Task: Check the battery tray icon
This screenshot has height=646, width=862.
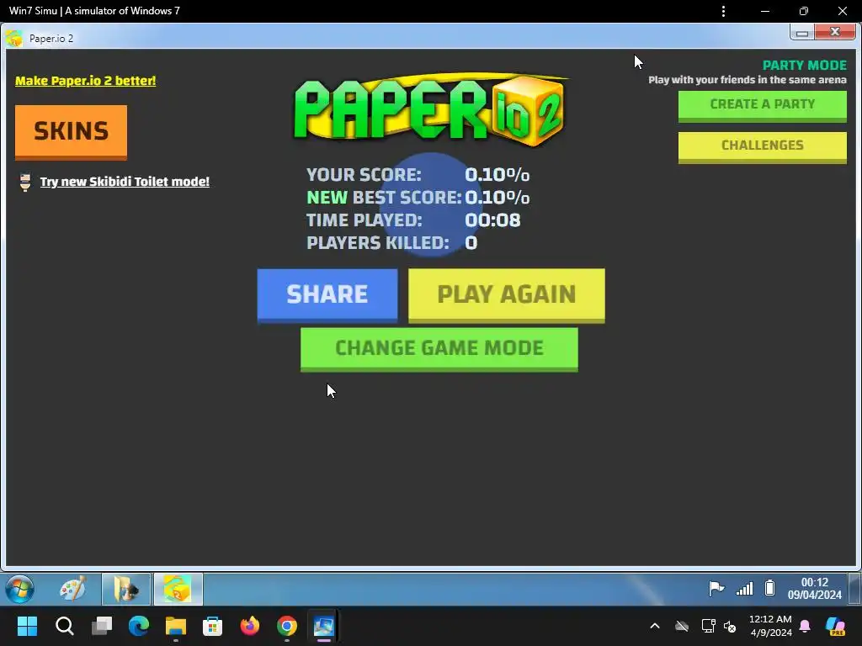Action: point(769,588)
